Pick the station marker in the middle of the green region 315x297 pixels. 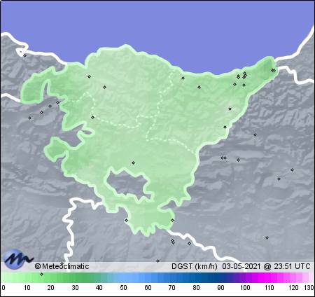133,163
